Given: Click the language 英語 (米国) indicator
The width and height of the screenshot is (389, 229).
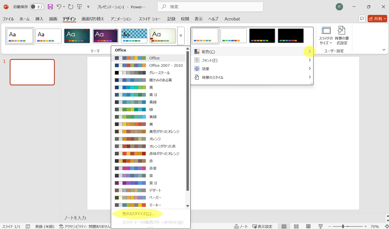Looking at the screenshot, I should [45, 226].
